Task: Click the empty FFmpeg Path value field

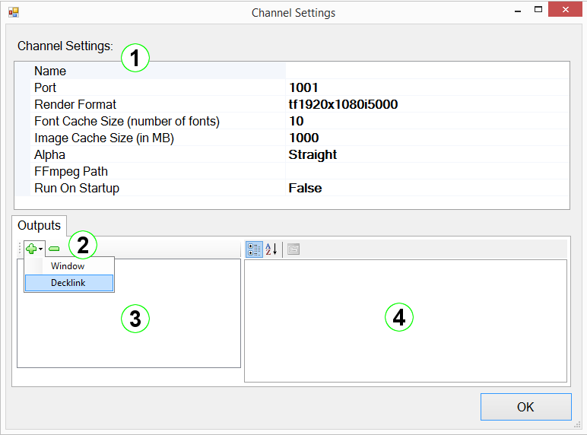Action: pos(426,171)
